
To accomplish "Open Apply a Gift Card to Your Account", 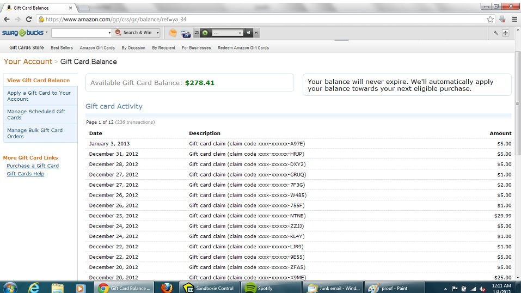I will tap(39, 96).
